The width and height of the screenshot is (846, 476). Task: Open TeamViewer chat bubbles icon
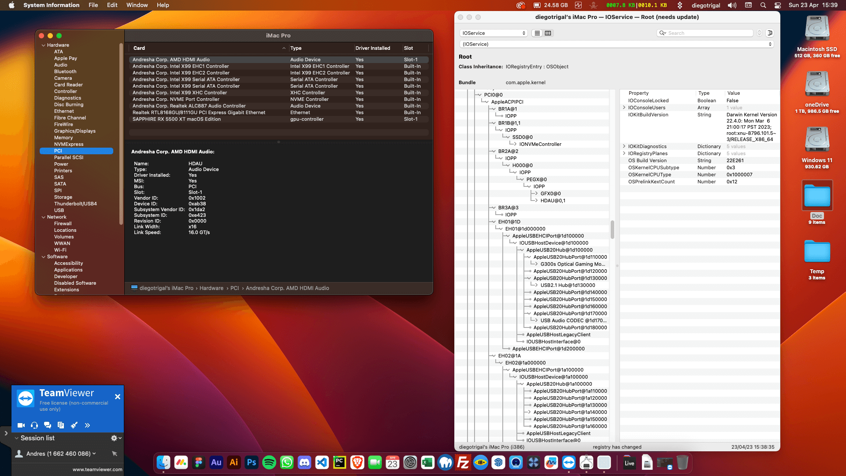tap(48, 425)
